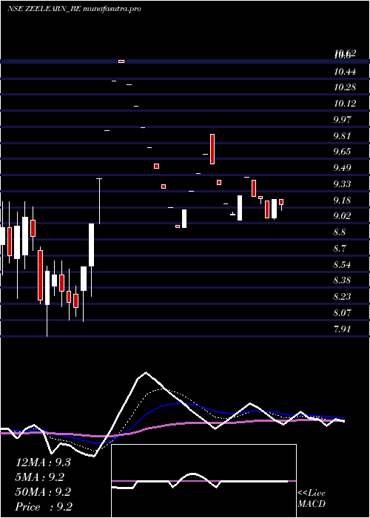This screenshot has height=518, width=370.
Task: Click the 8.7 price axis label
Action: (340, 249)
